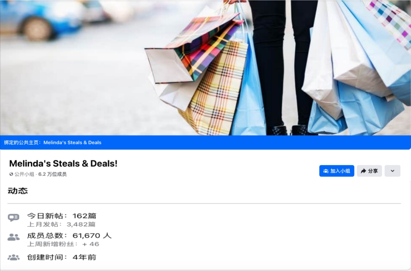The height and width of the screenshot is (271, 411).
Task: Click the two-people members icon
Action: [13, 237]
